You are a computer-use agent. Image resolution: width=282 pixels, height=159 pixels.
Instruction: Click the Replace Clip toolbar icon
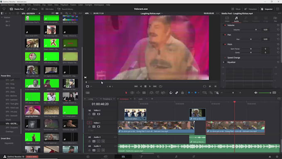(x=163, y=93)
